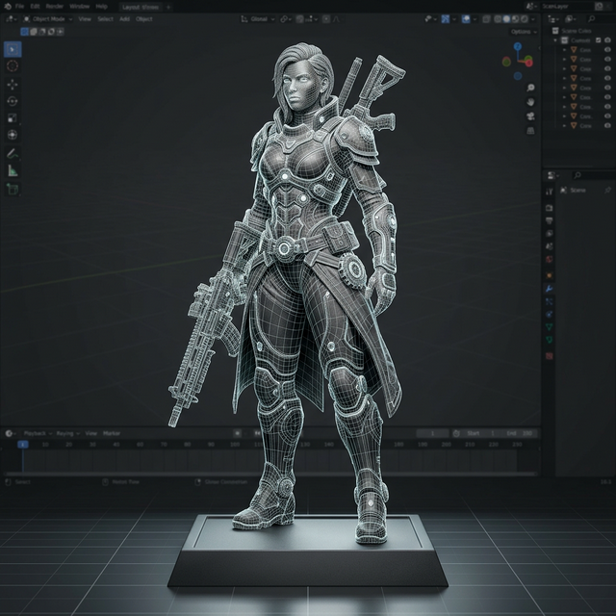The width and height of the screenshot is (616, 616).
Task: Select the Layout workspace tab
Action: (140, 7)
